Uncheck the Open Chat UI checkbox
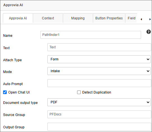152x132 pixels. click(x=5, y=92)
